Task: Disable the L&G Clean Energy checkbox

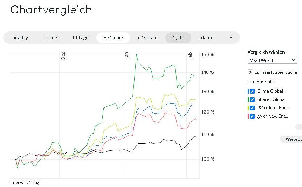Action: click(x=252, y=108)
